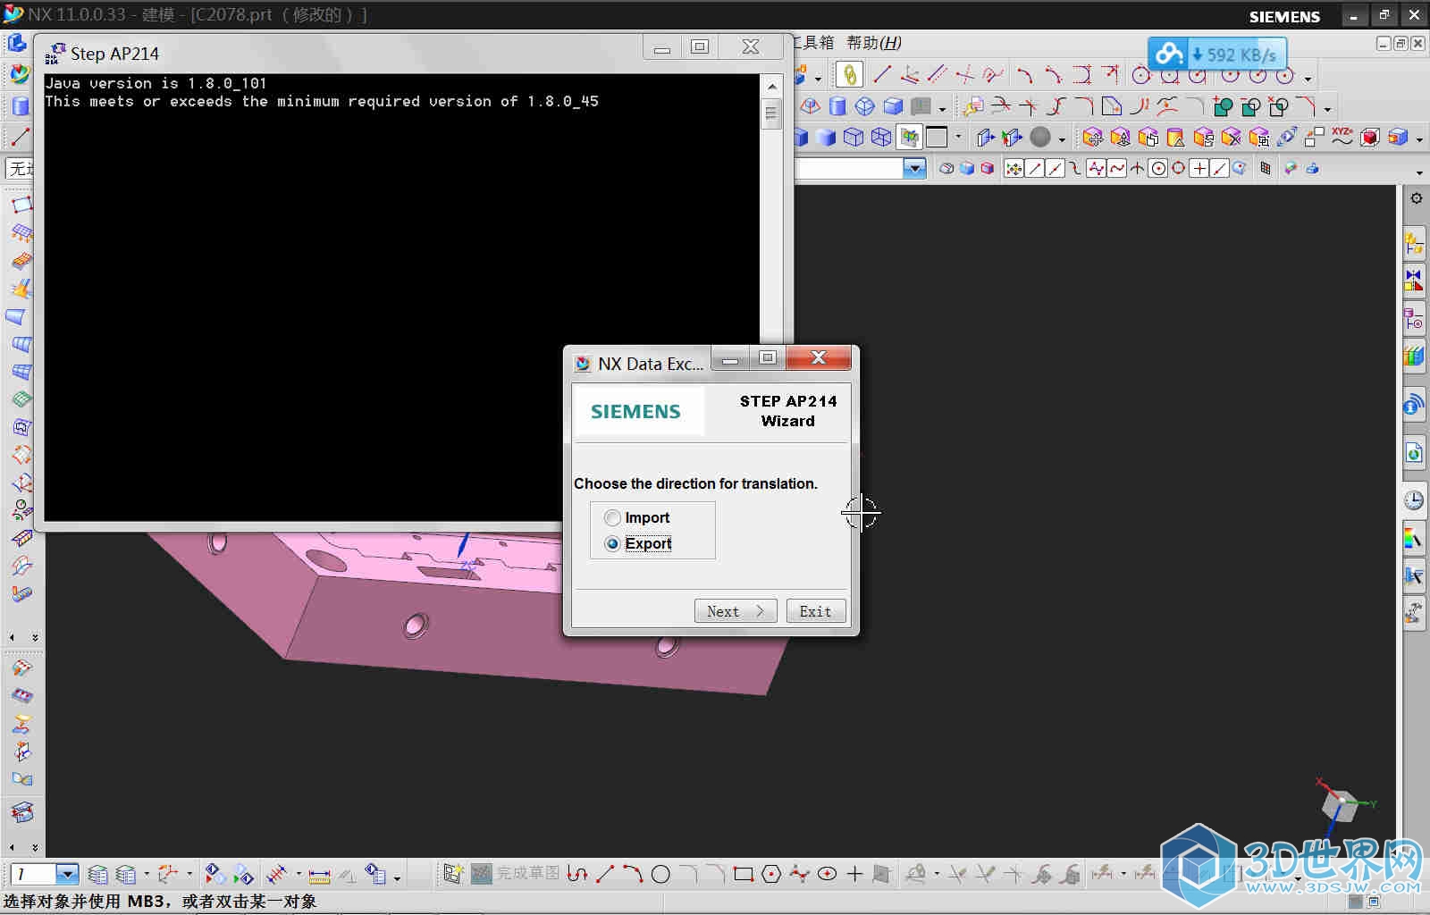Click the Subtract boolean icon
The height and width of the screenshot is (915, 1430).
pos(1250,107)
